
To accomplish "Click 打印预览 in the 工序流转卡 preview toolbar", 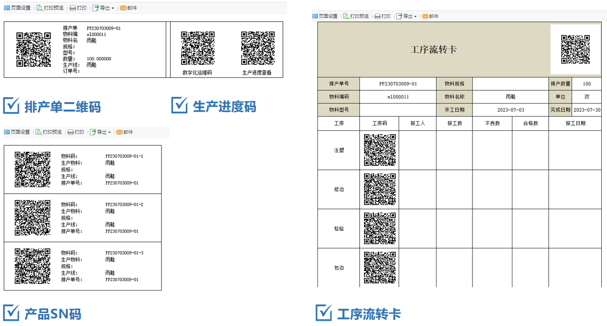I will tap(356, 16).
